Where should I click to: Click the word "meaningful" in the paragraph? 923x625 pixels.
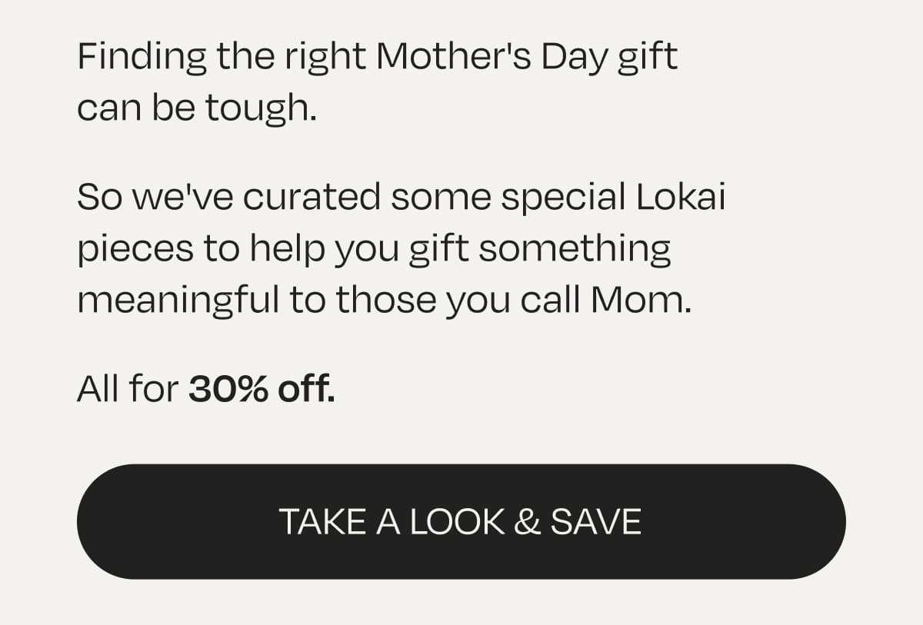178,301
